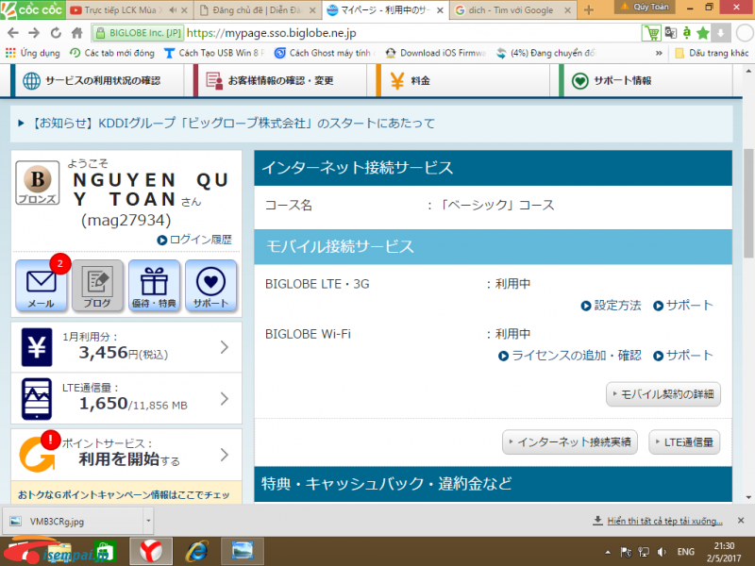Open the ブログ blog icon button
The width and height of the screenshot is (755, 566).
(97, 286)
